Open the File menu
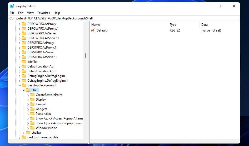 click(x=12, y=13)
